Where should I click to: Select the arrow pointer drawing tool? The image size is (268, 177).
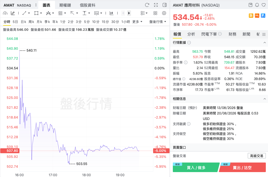(x=72, y=13)
